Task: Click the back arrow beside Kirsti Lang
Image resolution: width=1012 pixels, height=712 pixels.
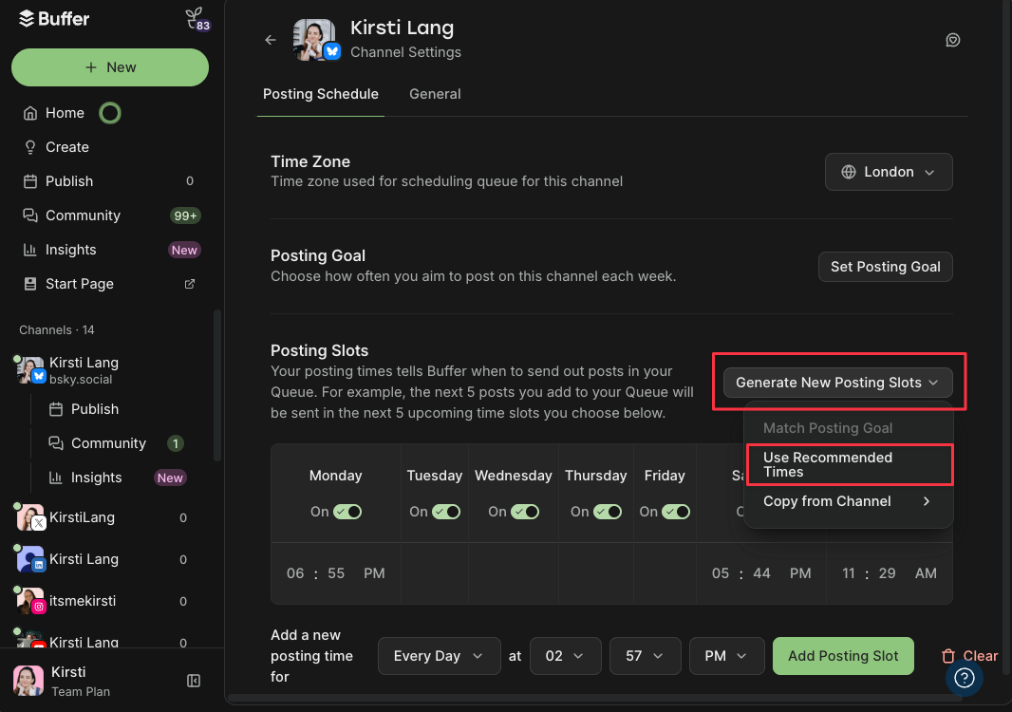Action: point(271,40)
